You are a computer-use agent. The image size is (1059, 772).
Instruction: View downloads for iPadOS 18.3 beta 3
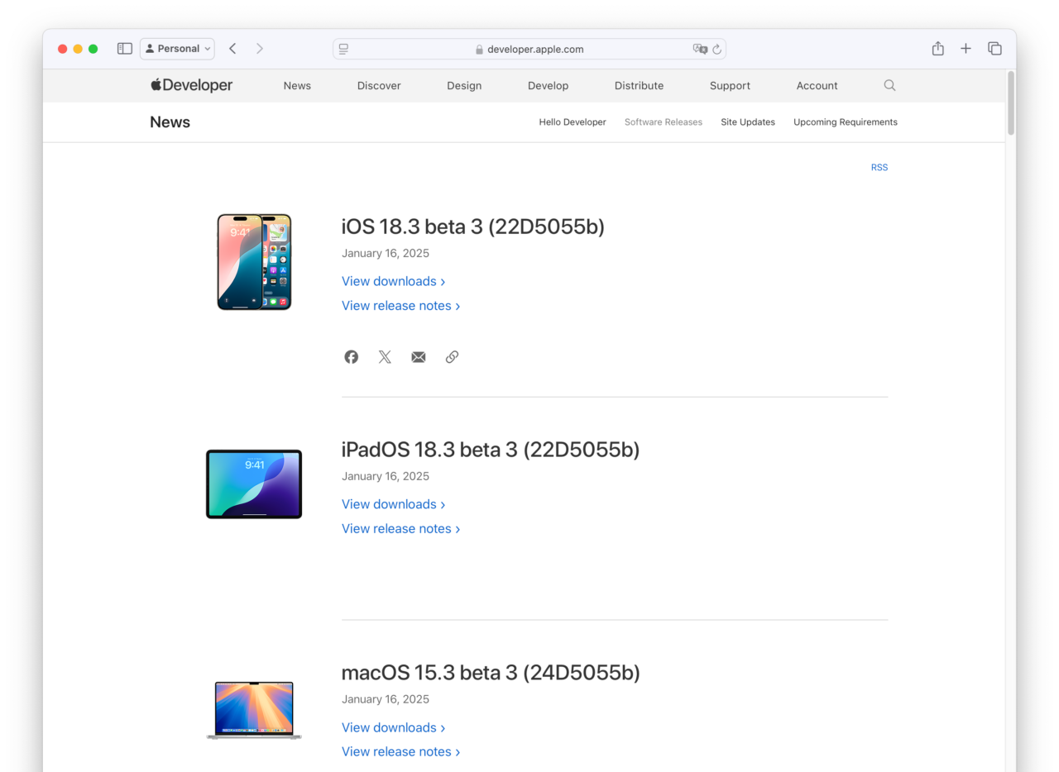(x=393, y=504)
